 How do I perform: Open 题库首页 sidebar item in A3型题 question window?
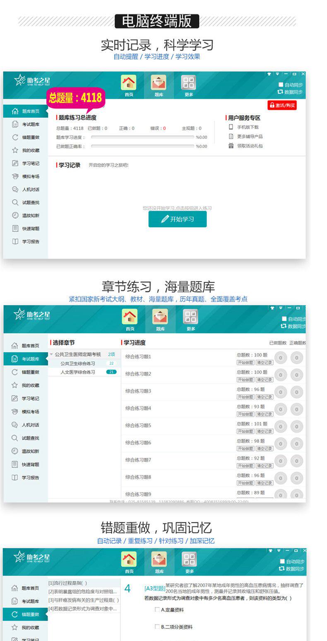[26, 588]
